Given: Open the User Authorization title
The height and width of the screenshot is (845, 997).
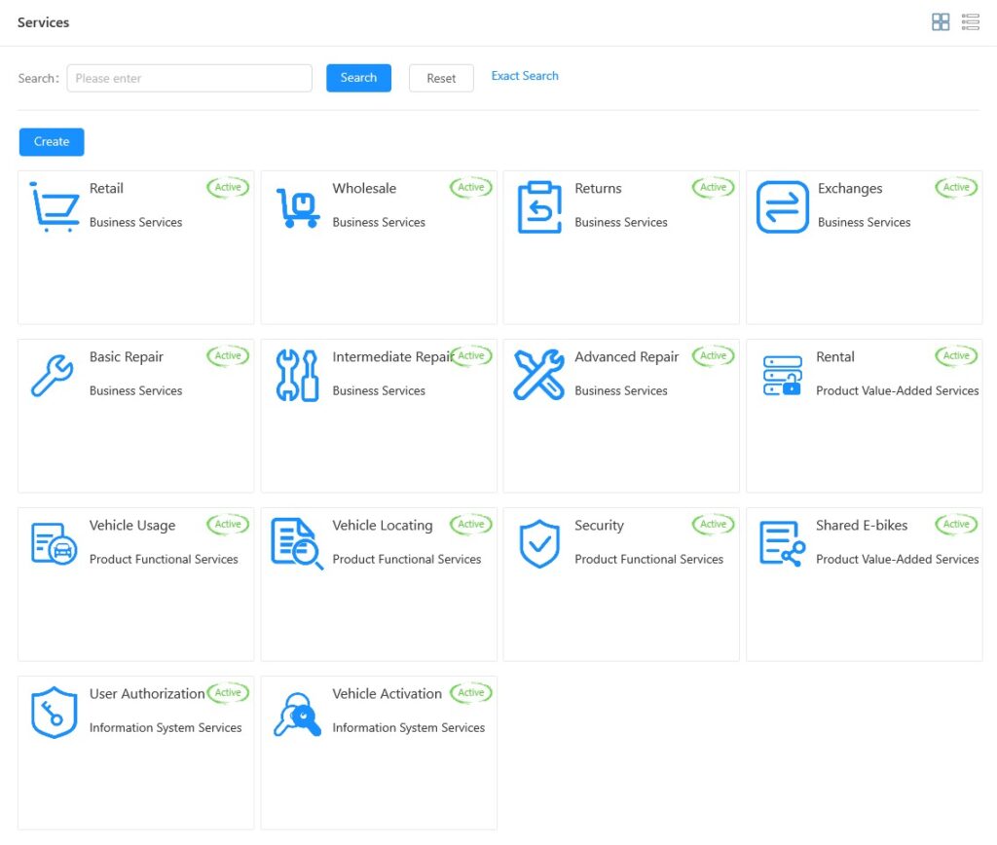Looking at the screenshot, I should pyautogui.click(x=147, y=694).
